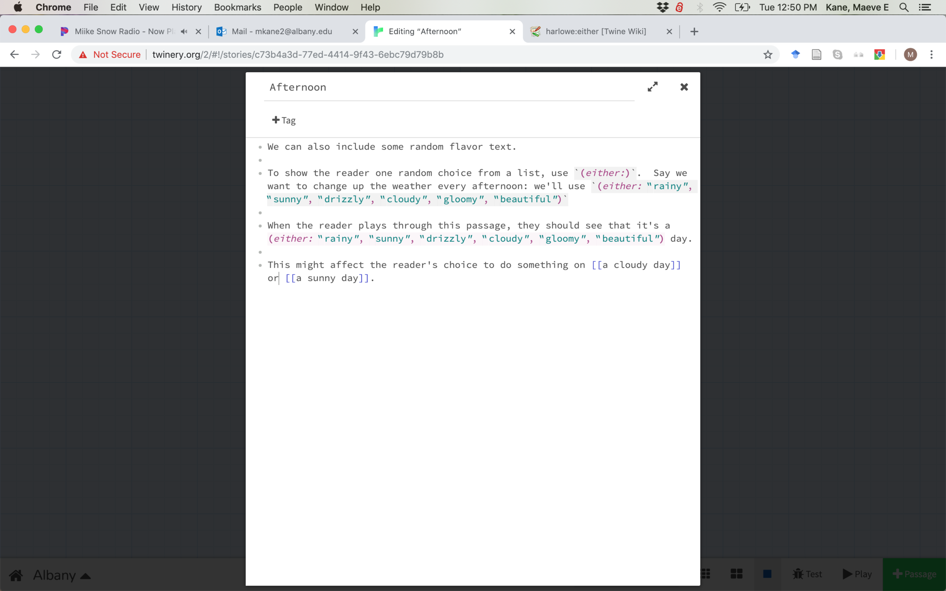Expand the passage editor to fullscreen
Viewport: 946px width, 591px height.
click(653, 87)
